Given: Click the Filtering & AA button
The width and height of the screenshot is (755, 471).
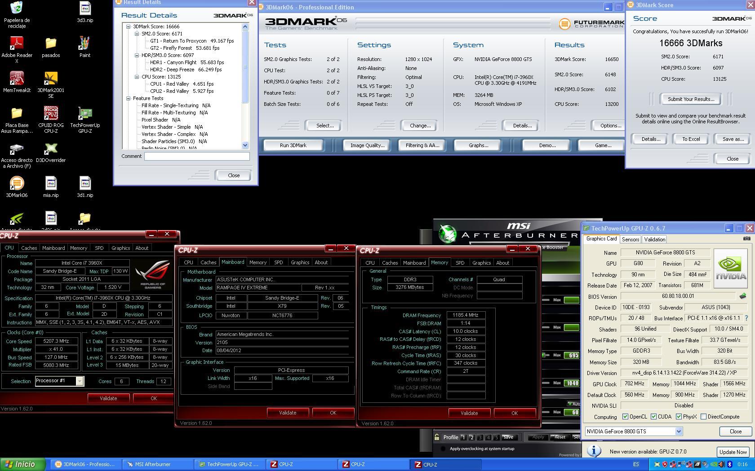Looking at the screenshot, I should click(422, 145).
